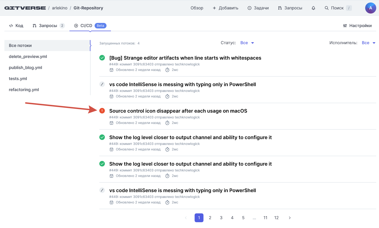The height and width of the screenshot is (228, 379).
Task: Click the pull request icon beside header Запросы
Action: tap(280, 8)
